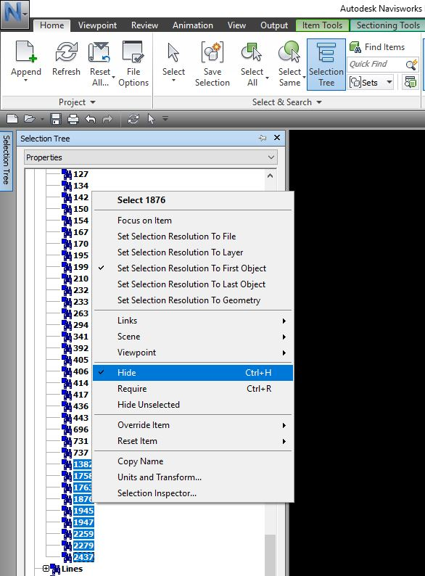This screenshot has width=425, height=576.
Task: Click the Undo arrow icon
Action: pyautogui.click(x=90, y=119)
